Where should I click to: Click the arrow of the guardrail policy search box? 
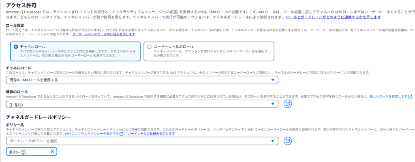pyautogui.click(x=273, y=141)
